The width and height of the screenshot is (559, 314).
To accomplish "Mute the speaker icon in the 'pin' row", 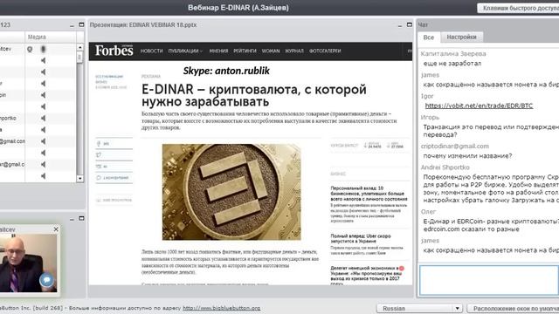I will 43,95.
